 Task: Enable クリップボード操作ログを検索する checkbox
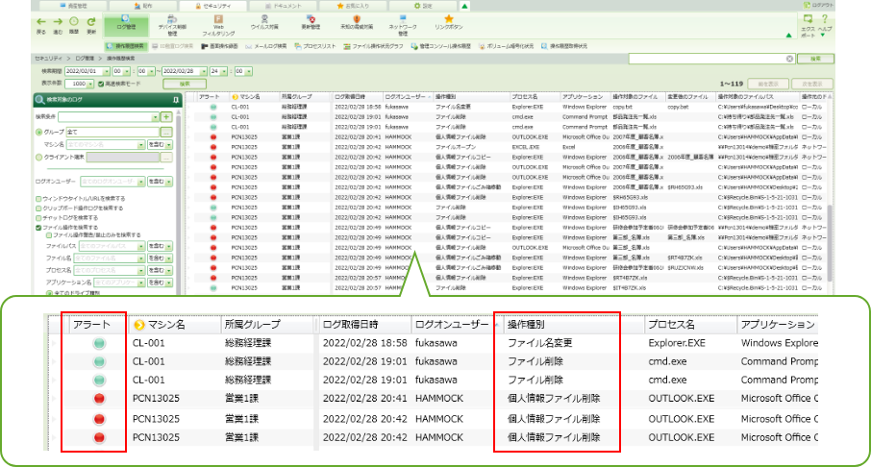(x=38, y=209)
